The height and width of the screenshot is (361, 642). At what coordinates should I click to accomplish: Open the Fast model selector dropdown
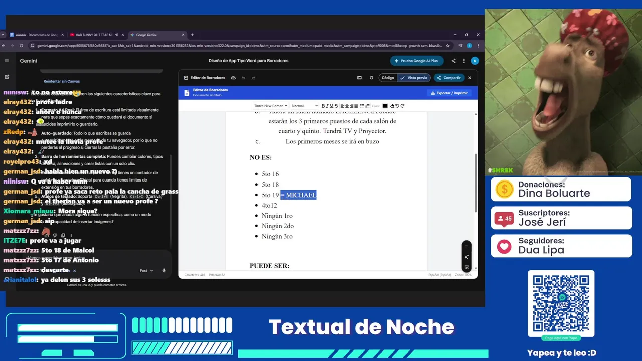[146, 270]
